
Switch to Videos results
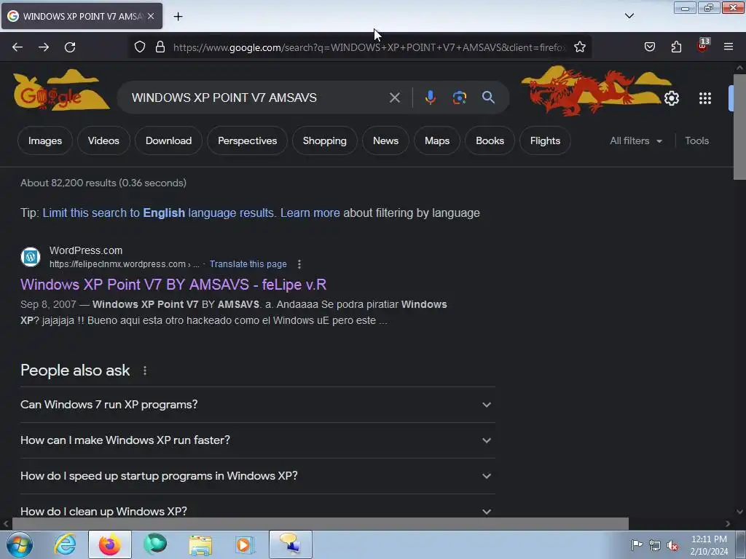[x=103, y=140]
